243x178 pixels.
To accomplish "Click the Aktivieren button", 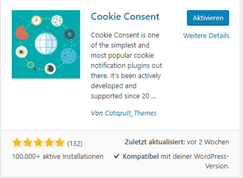I will 208,18.
